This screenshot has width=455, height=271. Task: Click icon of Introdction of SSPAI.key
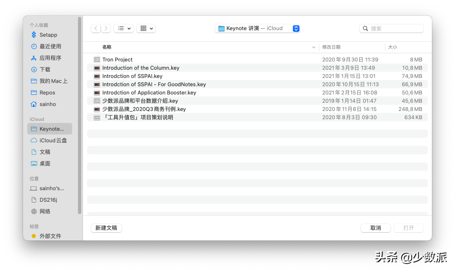(97, 76)
